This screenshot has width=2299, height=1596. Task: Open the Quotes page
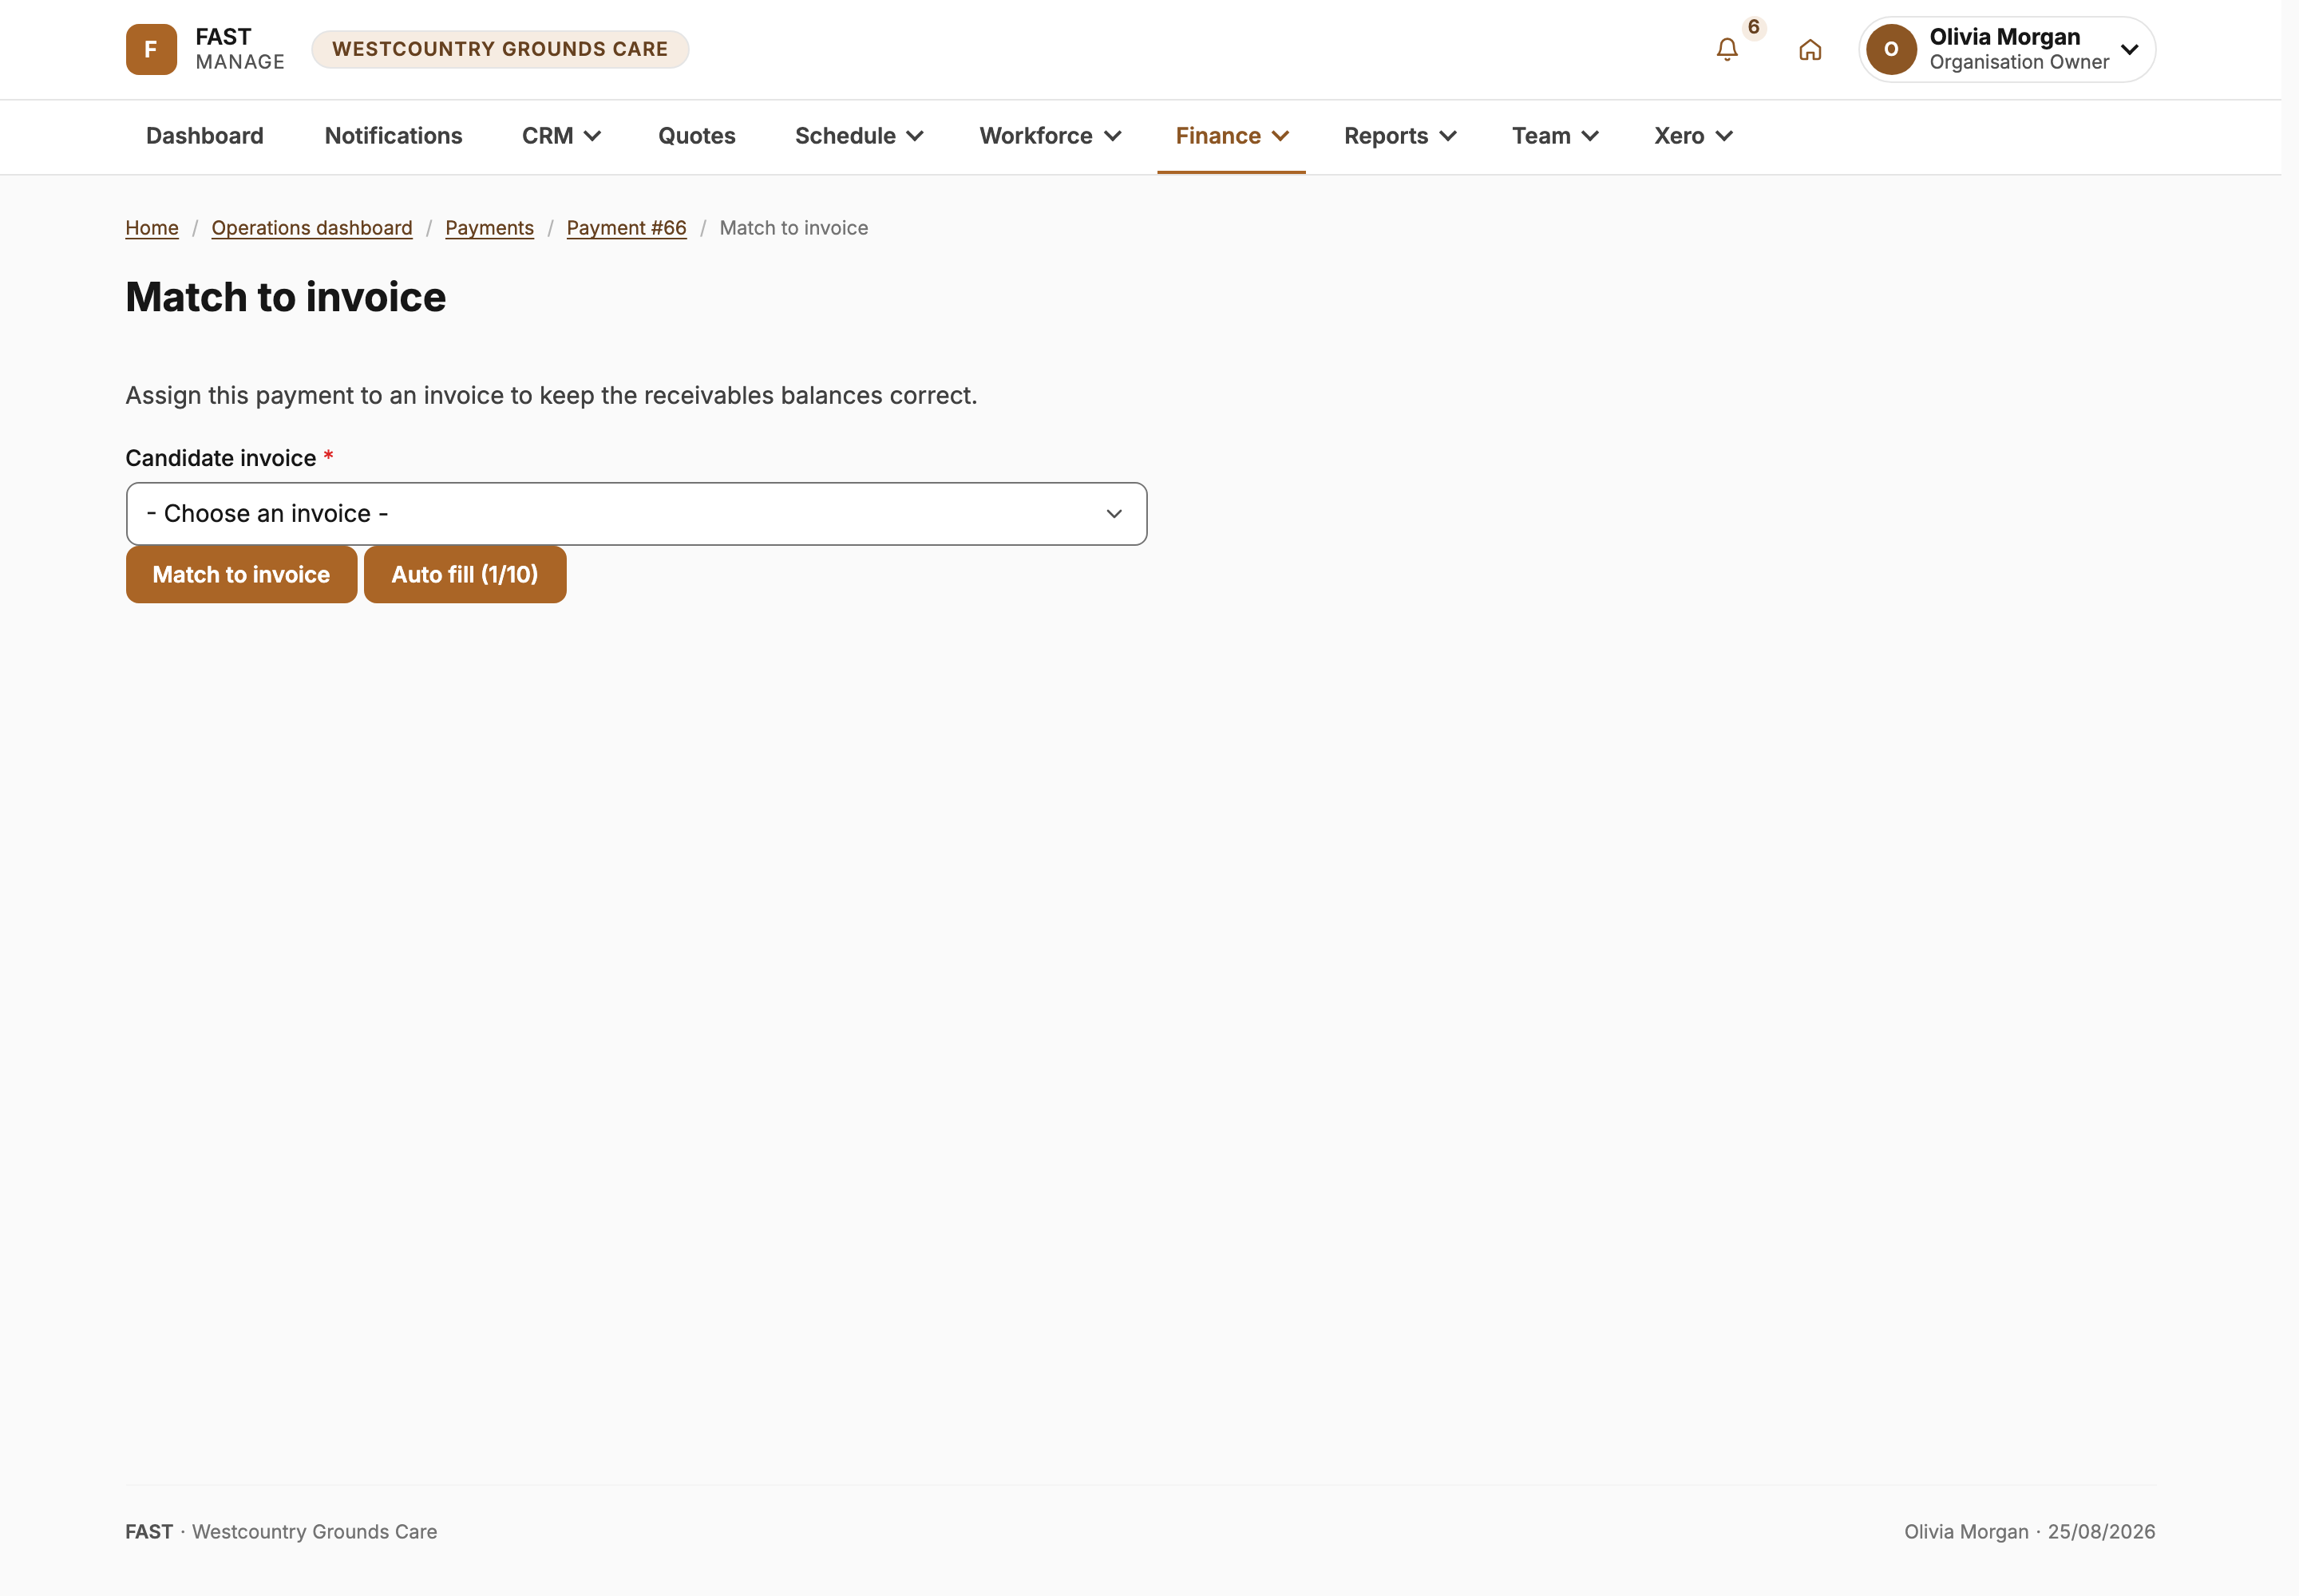(x=696, y=136)
